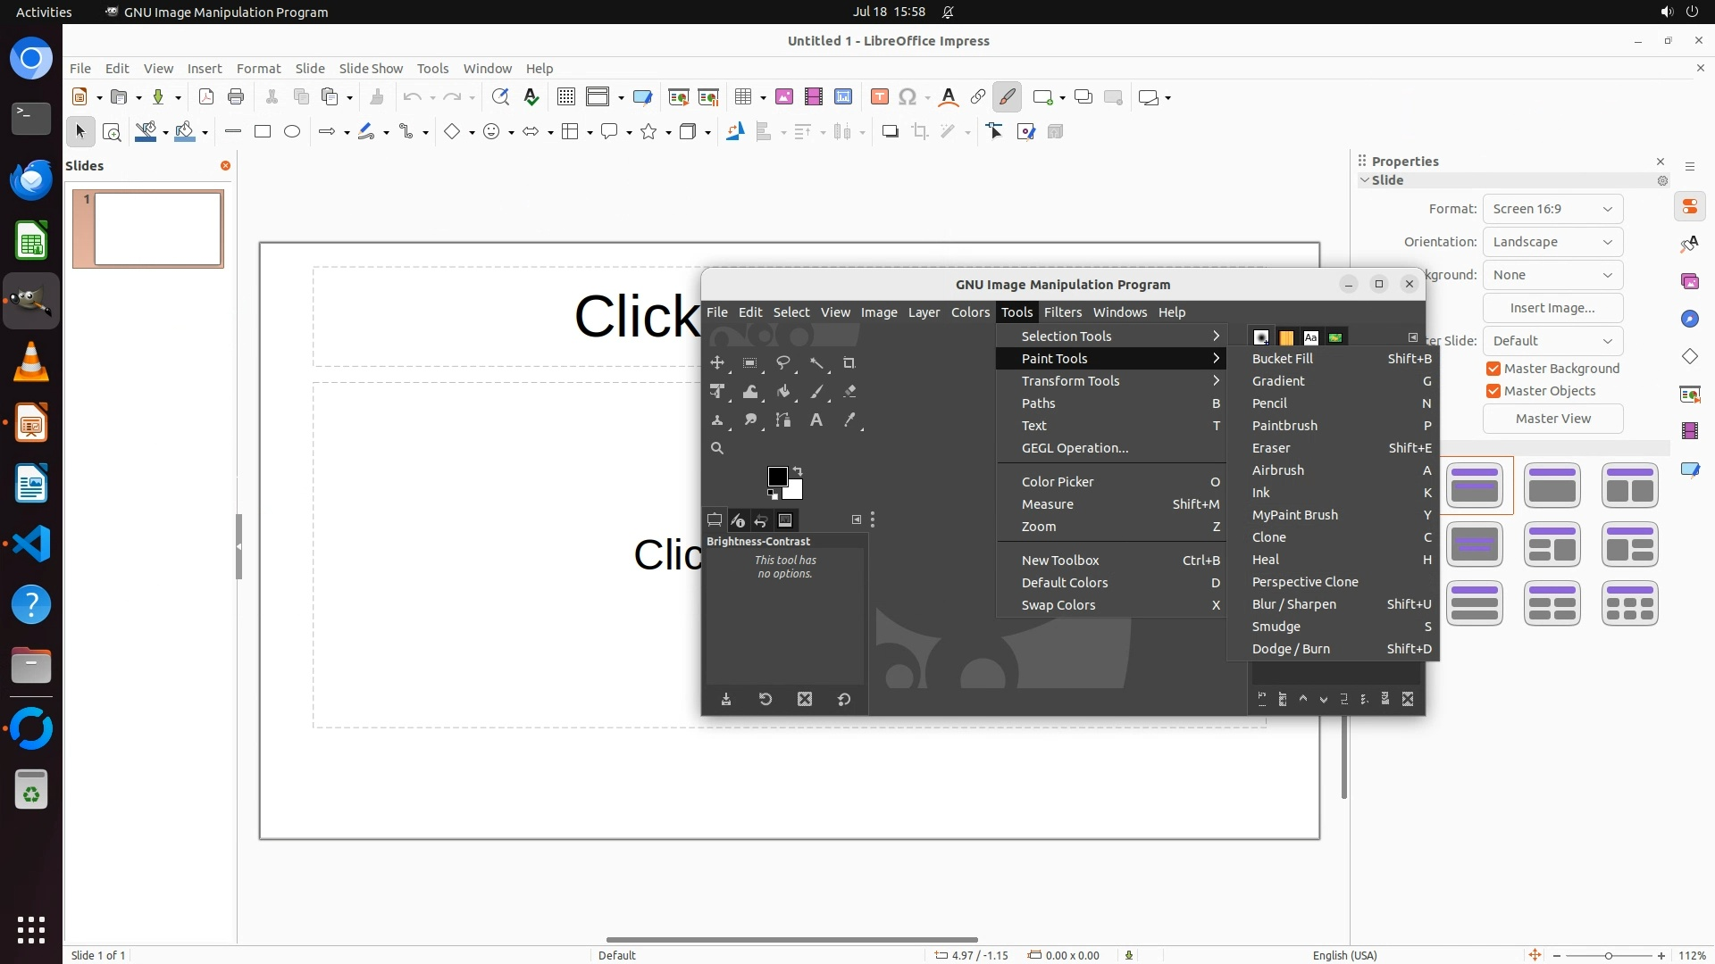
Task: Click the GIMP Zoom magnifier tool
Action: pyautogui.click(x=716, y=448)
